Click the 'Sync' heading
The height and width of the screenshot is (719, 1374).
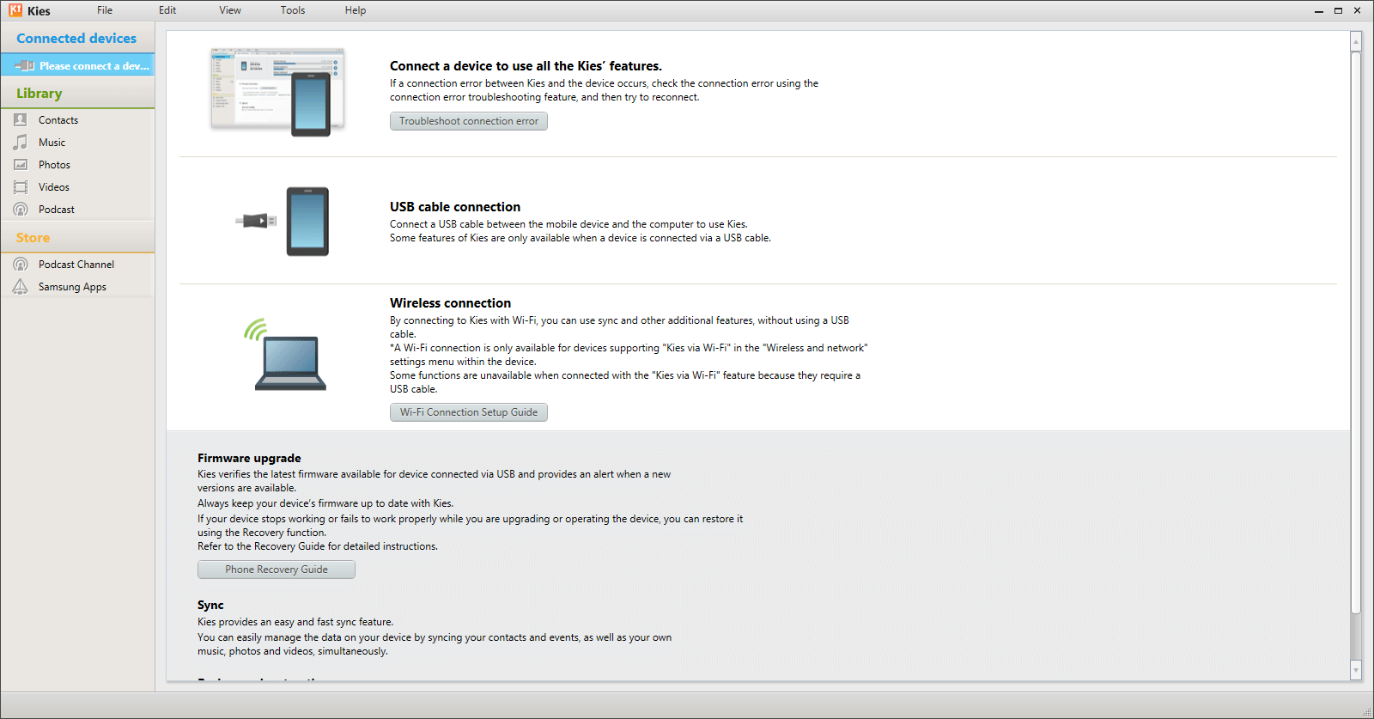click(210, 606)
